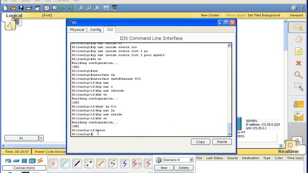This screenshot has height=173, width=308.
Task: Click the Viewport button
Action: click(296, 15)
